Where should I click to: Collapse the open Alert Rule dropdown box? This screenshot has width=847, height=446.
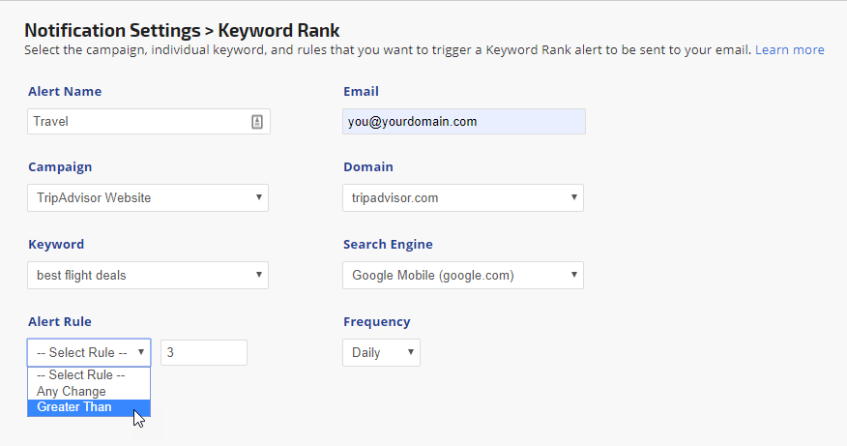[89, 352]
